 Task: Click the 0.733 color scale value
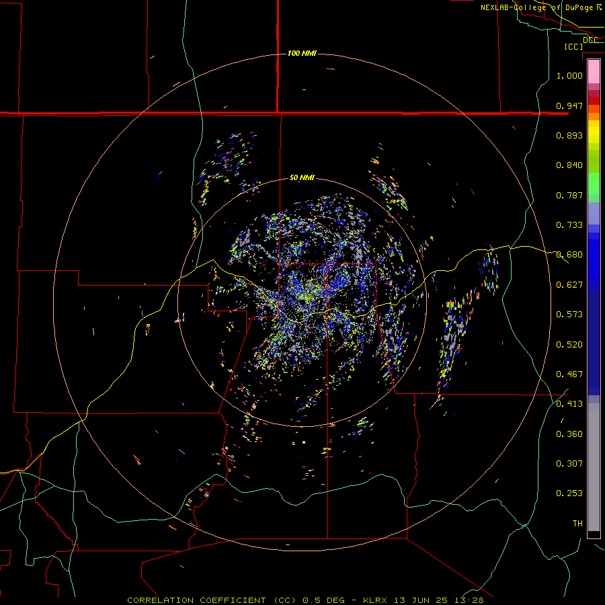(x=569, y=225)
